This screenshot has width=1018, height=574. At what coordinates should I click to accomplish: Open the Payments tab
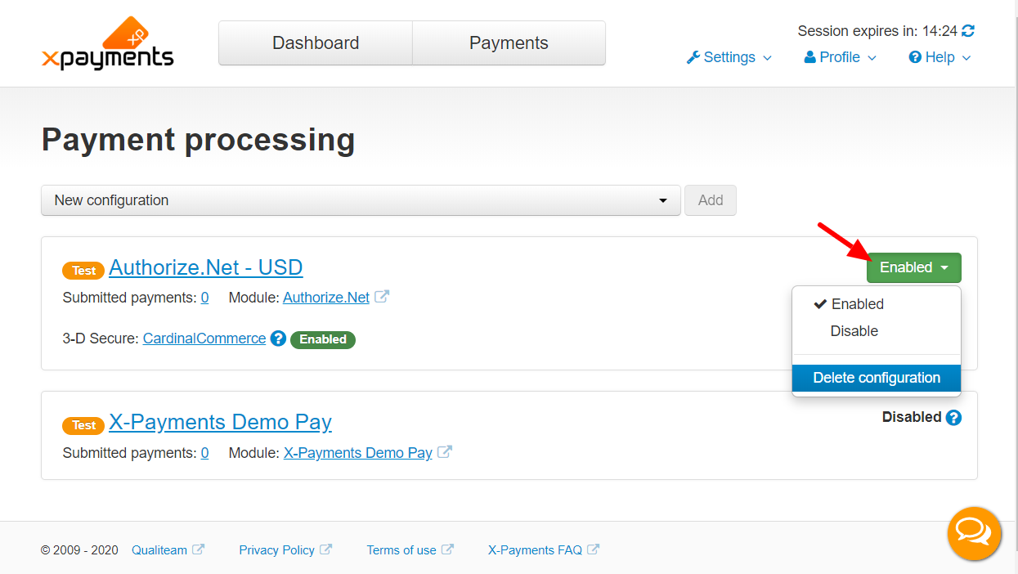(509, 43)
